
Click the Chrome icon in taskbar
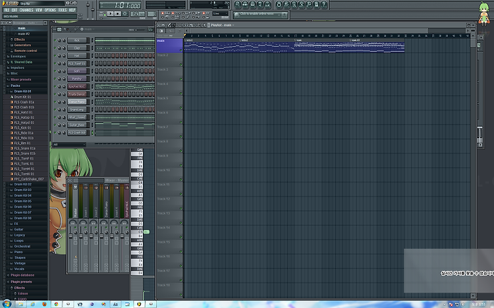click(56, 304)
